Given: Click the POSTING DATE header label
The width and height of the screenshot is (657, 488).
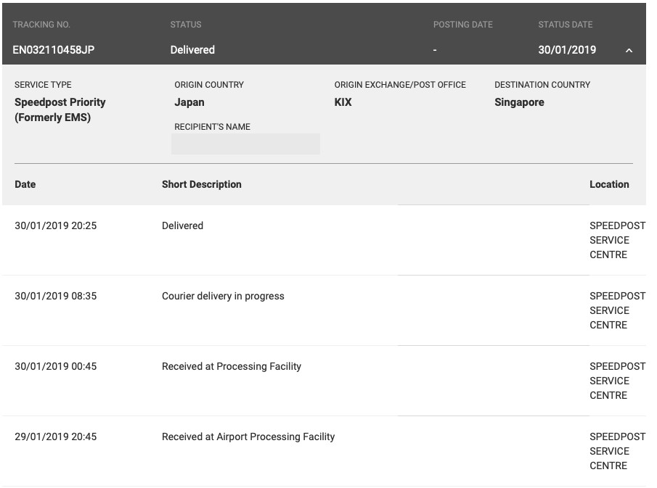Looking at the screenshot, I should pyautogui.click(x=463, y=25).
